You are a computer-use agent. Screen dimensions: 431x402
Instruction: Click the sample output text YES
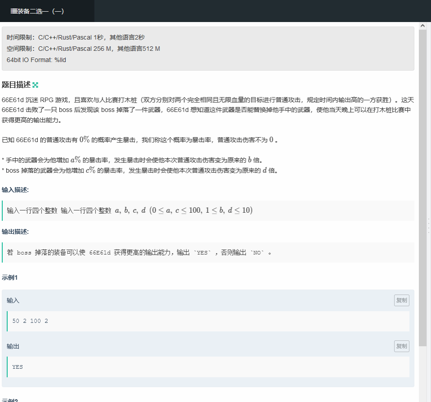[x=18, y=367]
